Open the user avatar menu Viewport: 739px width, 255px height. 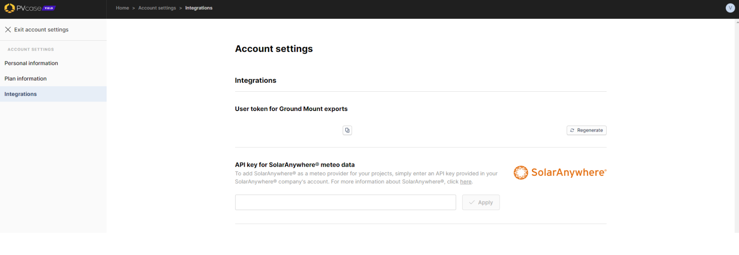[730, 8]
